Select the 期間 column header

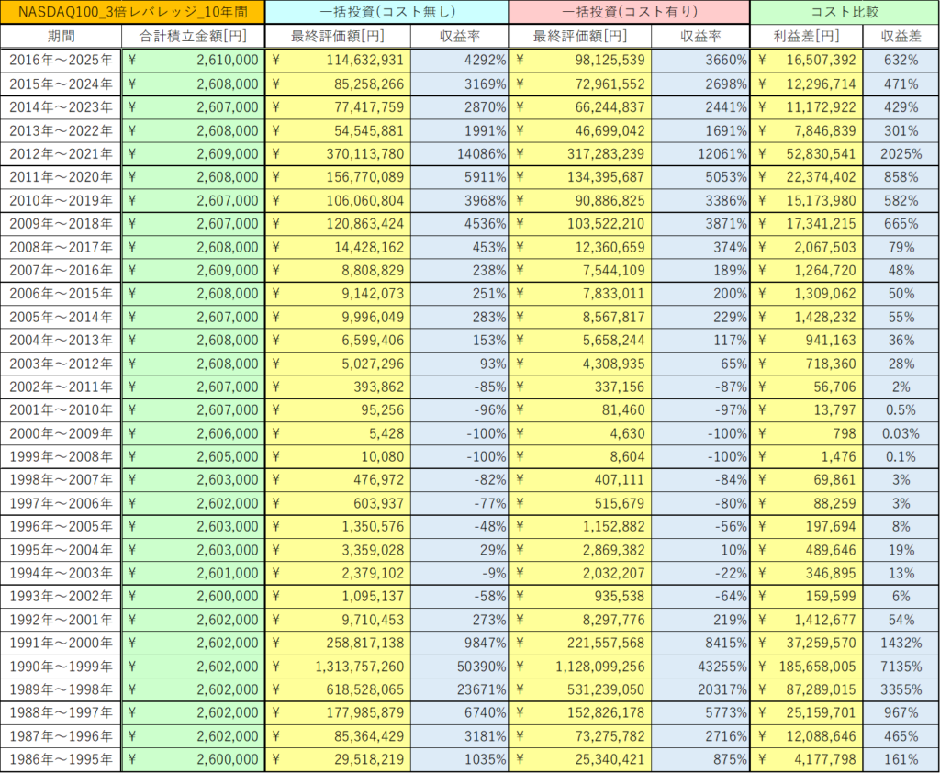61,36
